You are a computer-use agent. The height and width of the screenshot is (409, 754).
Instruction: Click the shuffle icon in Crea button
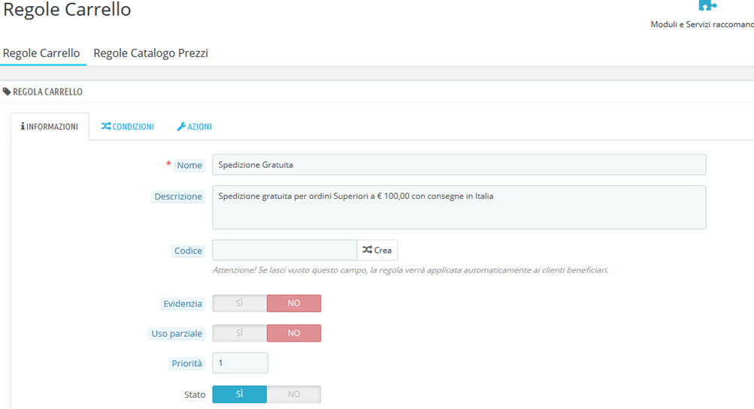(368, 250)
